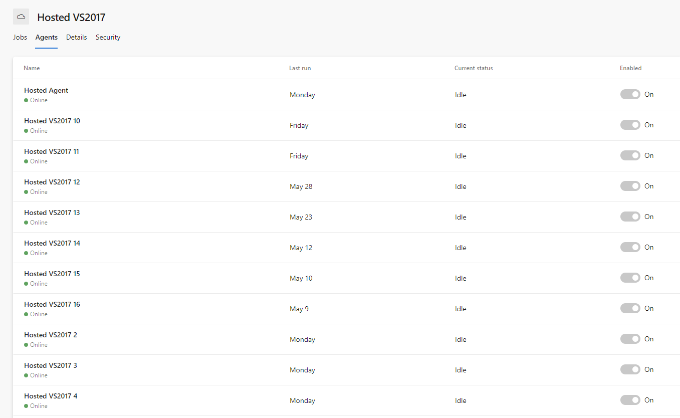Switch to the Jobs tab
Viewport: 680px width, 418px height.
(20, 37)
